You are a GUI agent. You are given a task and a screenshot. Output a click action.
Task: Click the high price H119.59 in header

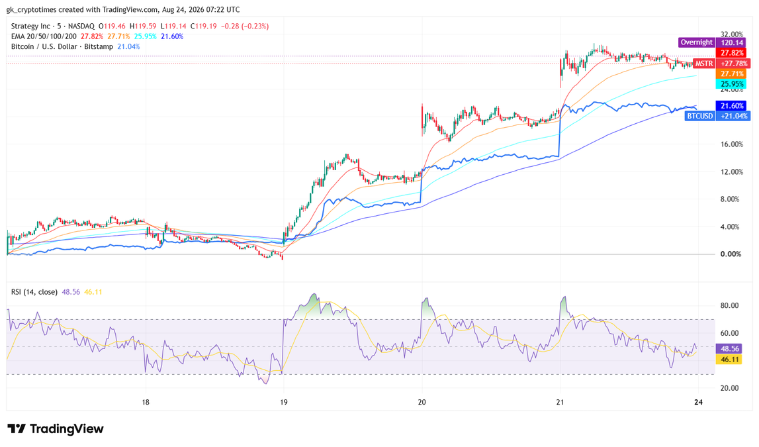click(x=143, y=26)
